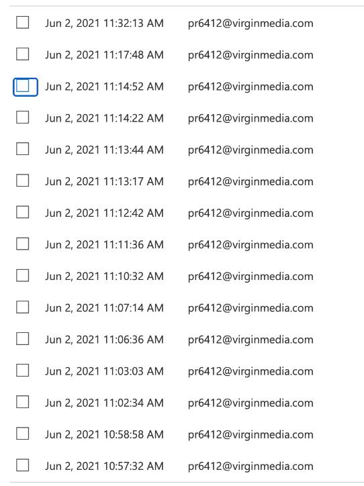Click the email in the 10:57:32 AM row
This screenshot has height=486, width=364.
click(x=251, y=466)
